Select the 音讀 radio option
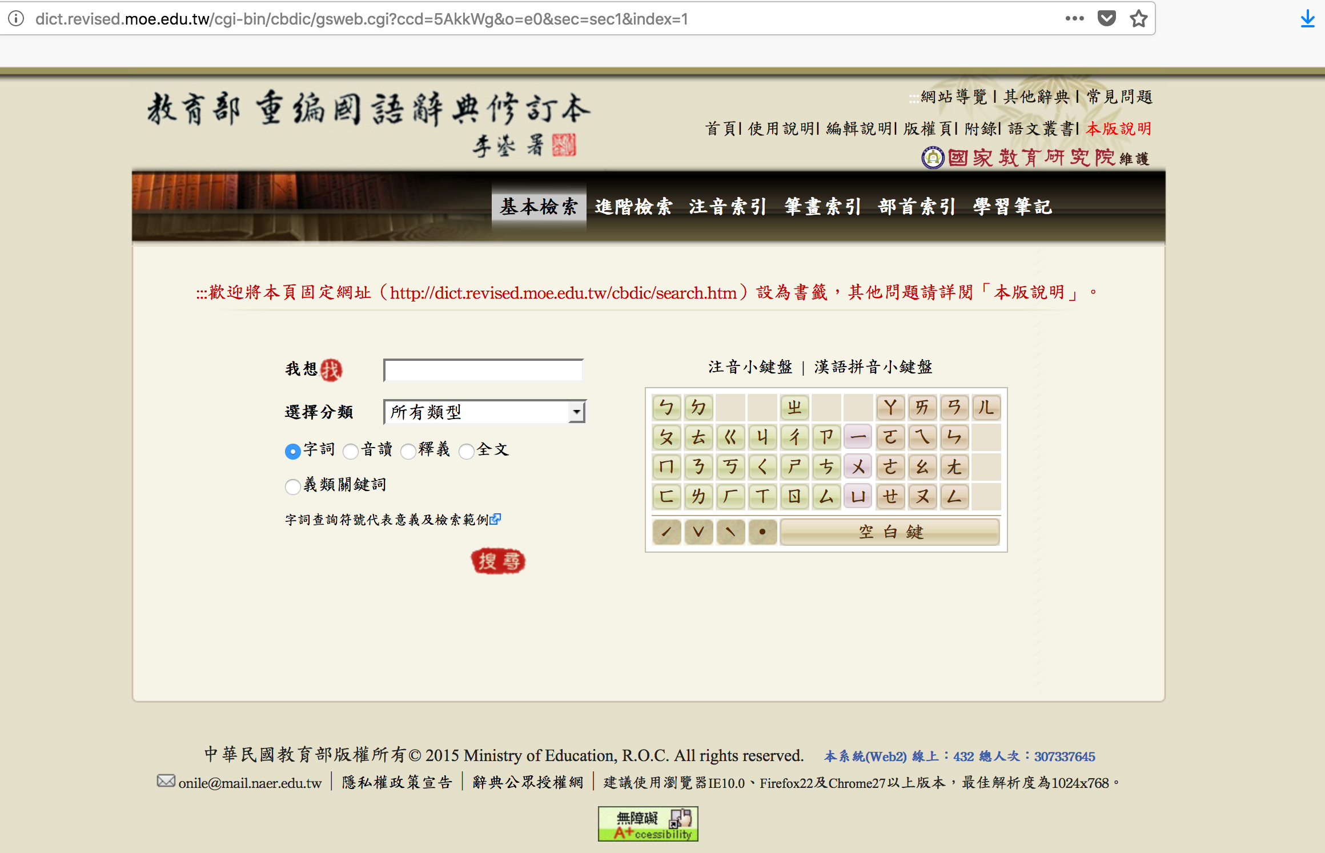Image resolution: width=1325 pixels, height=853 pixels. (351, 452)
